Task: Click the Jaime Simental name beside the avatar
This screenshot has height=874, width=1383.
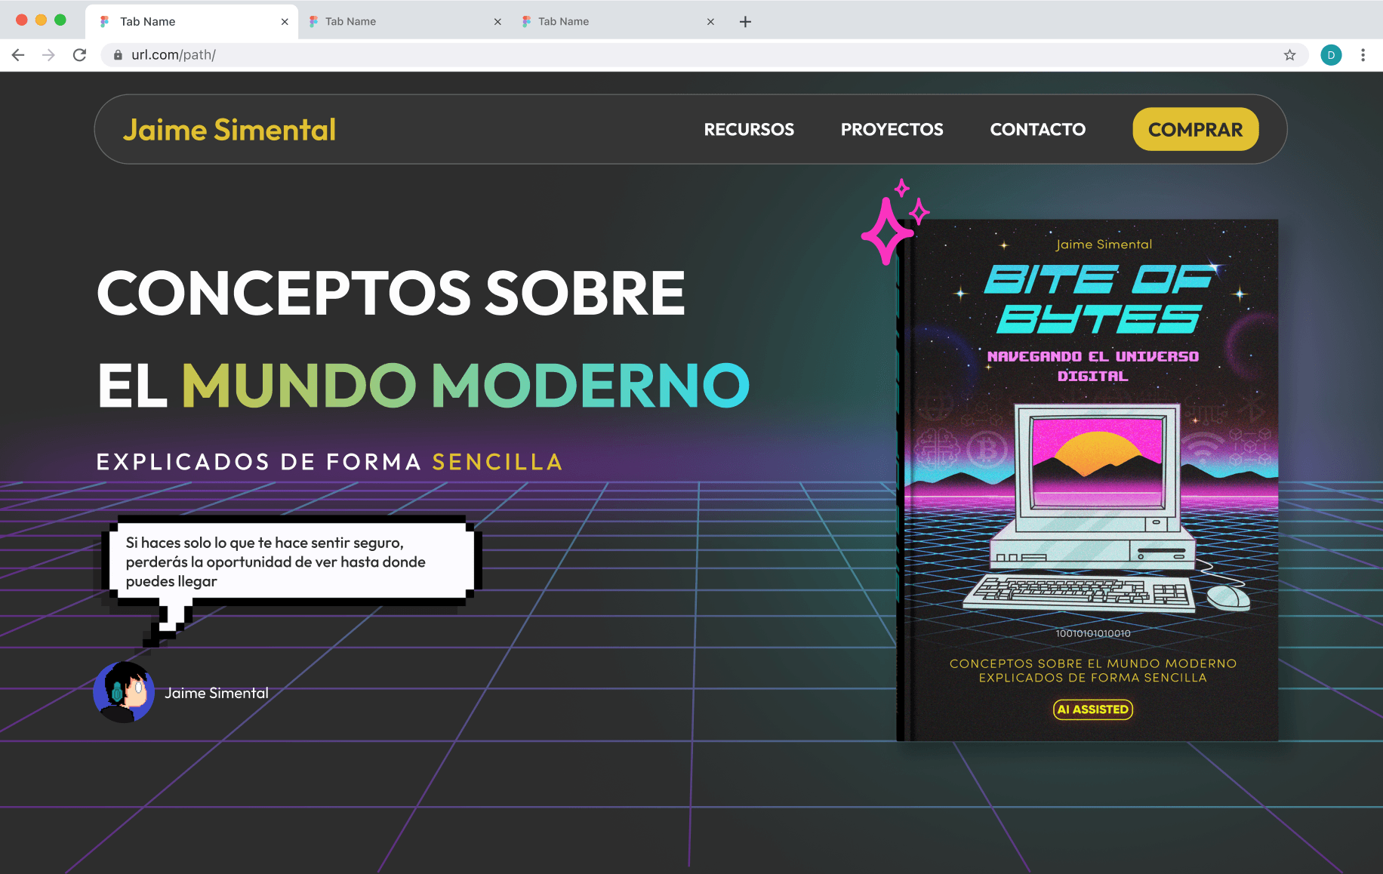Action: (217, 693)
